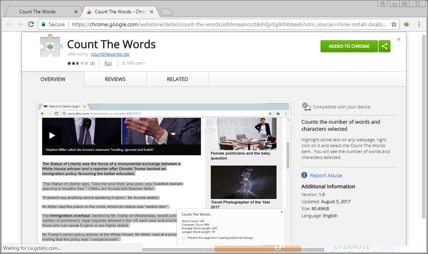Click the 'Size: 80.49KiB' text

click(315, 209)
